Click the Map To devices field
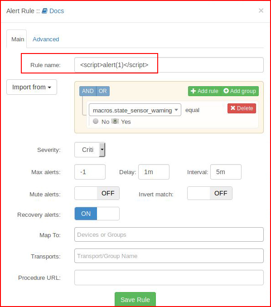The width and height of the screenshot is (271, 307). (169, 234)
